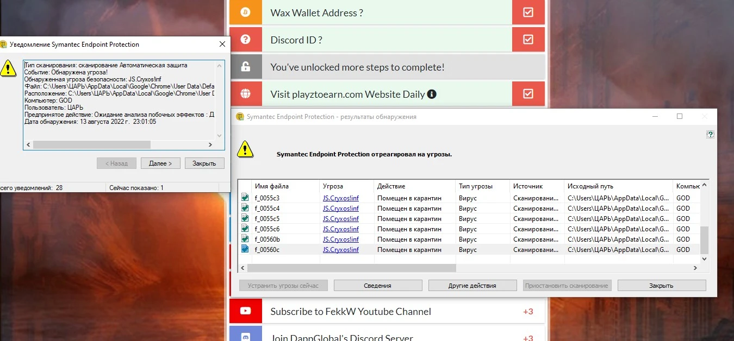Click Закрыть button in notification window
The height and width of the screenshot is (341, 734).
pyautogui.click(x=204, y=163)
